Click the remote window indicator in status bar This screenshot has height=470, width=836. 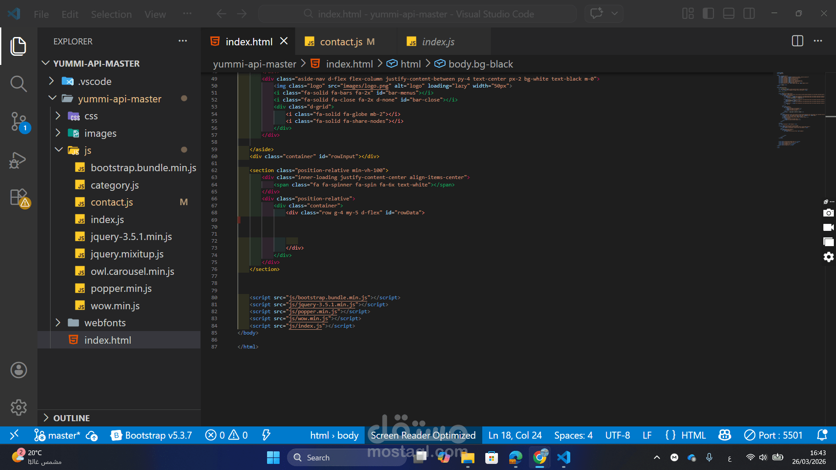(14, 435)
